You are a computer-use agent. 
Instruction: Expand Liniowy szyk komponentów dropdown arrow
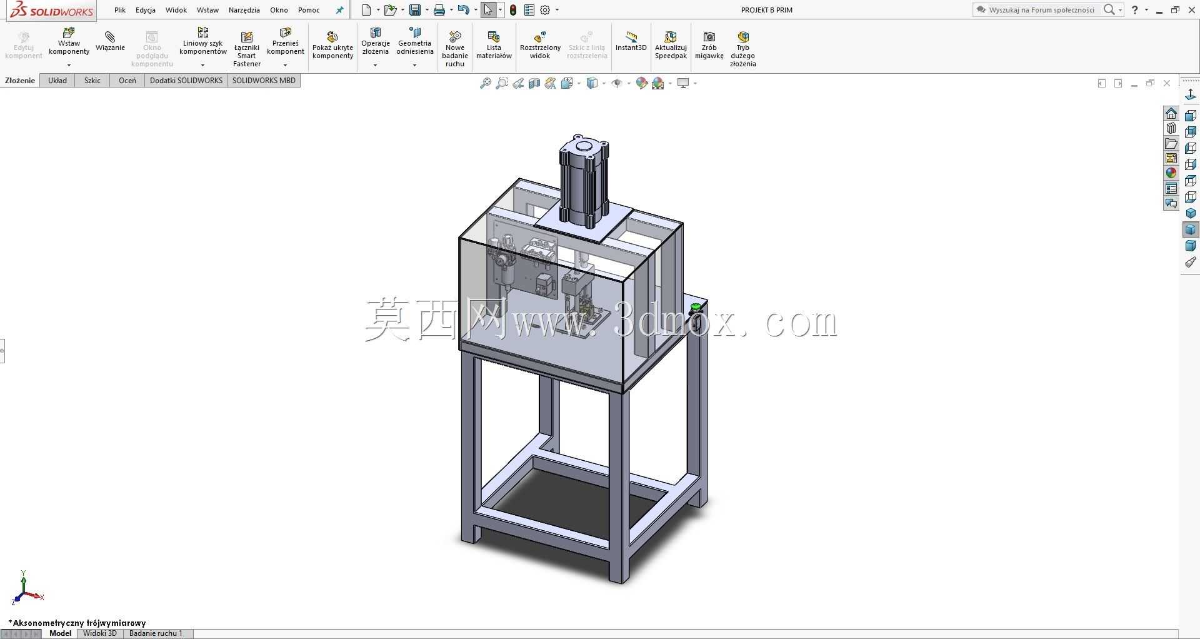point(202,65)
